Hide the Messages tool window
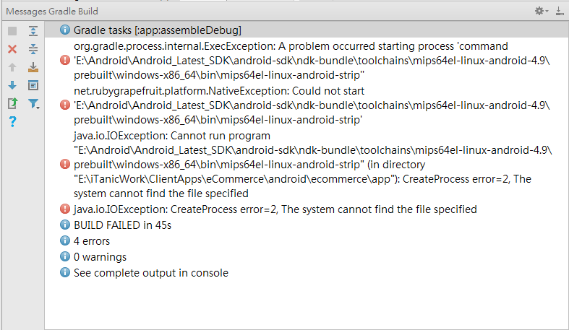 [x=560, y=11]
